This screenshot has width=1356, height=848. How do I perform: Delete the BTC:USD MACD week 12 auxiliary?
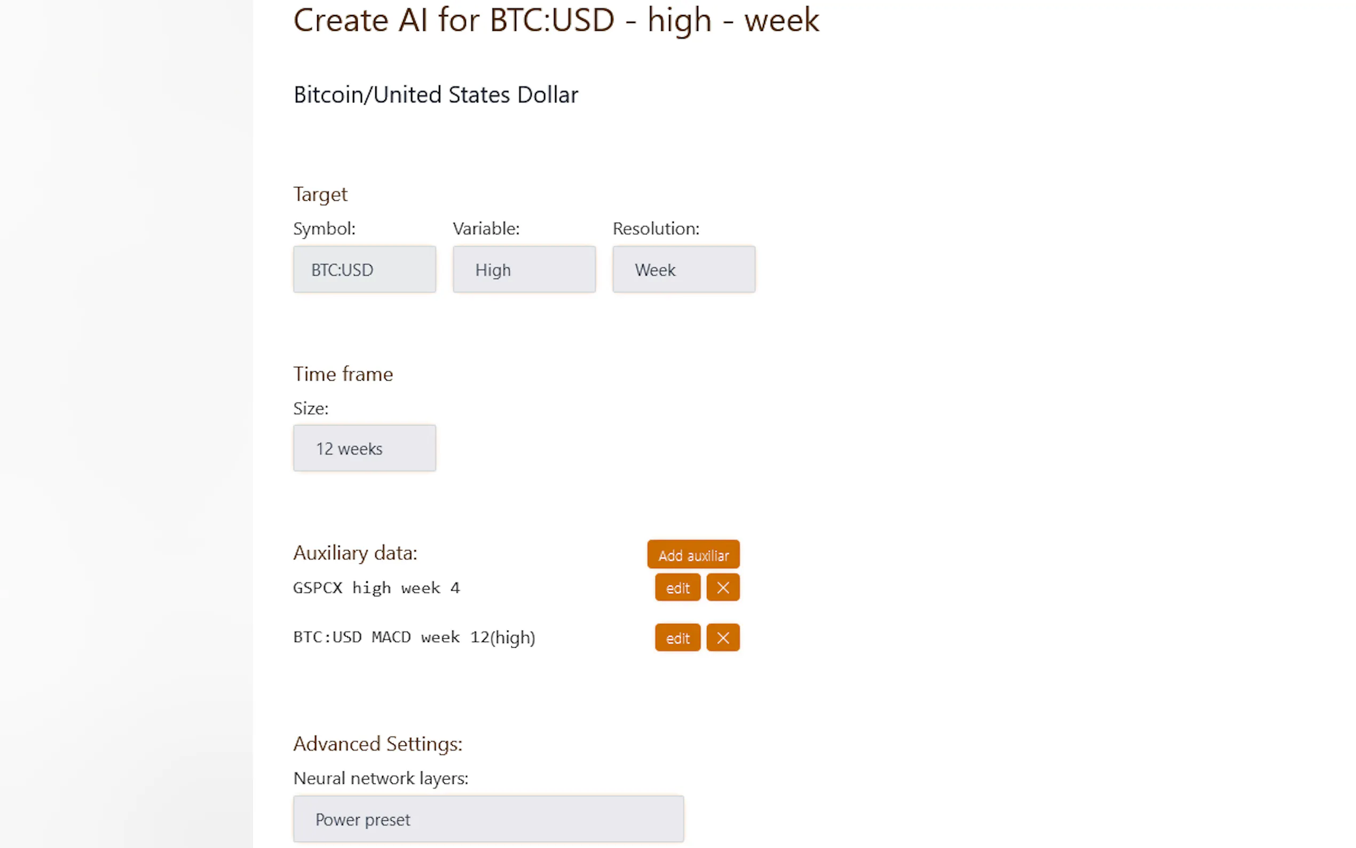(722, 637)
